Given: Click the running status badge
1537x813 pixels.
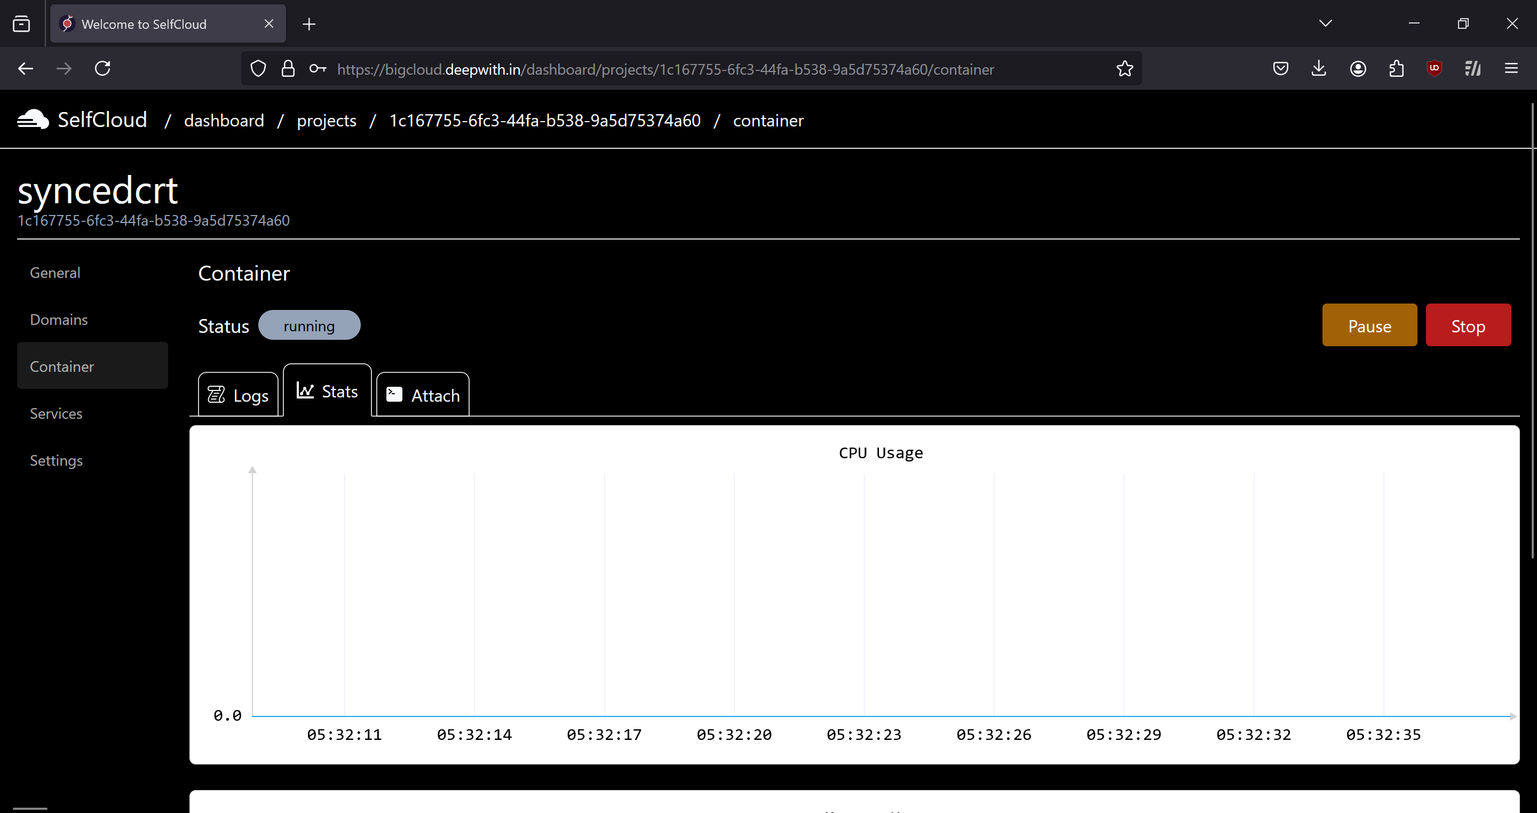Looking at the screenshot, I should point(309,325).
